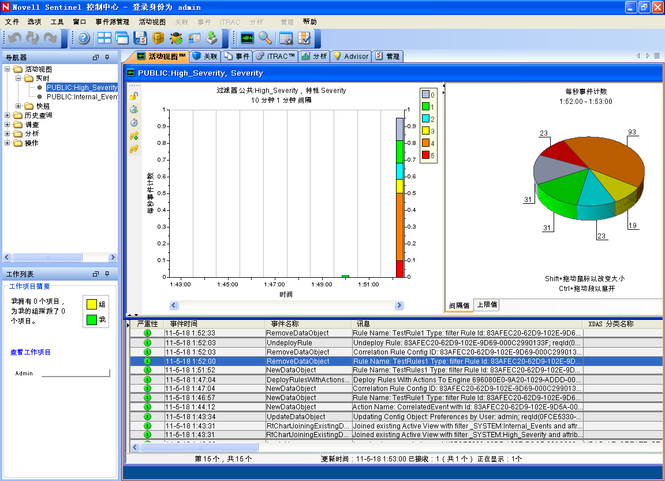
Task: Select PUBLIC:High_Severity tree item
Action: coord(82,87)
